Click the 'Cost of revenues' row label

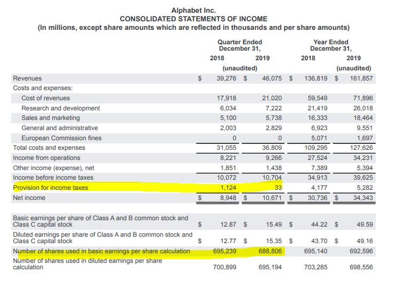point(45,98)
